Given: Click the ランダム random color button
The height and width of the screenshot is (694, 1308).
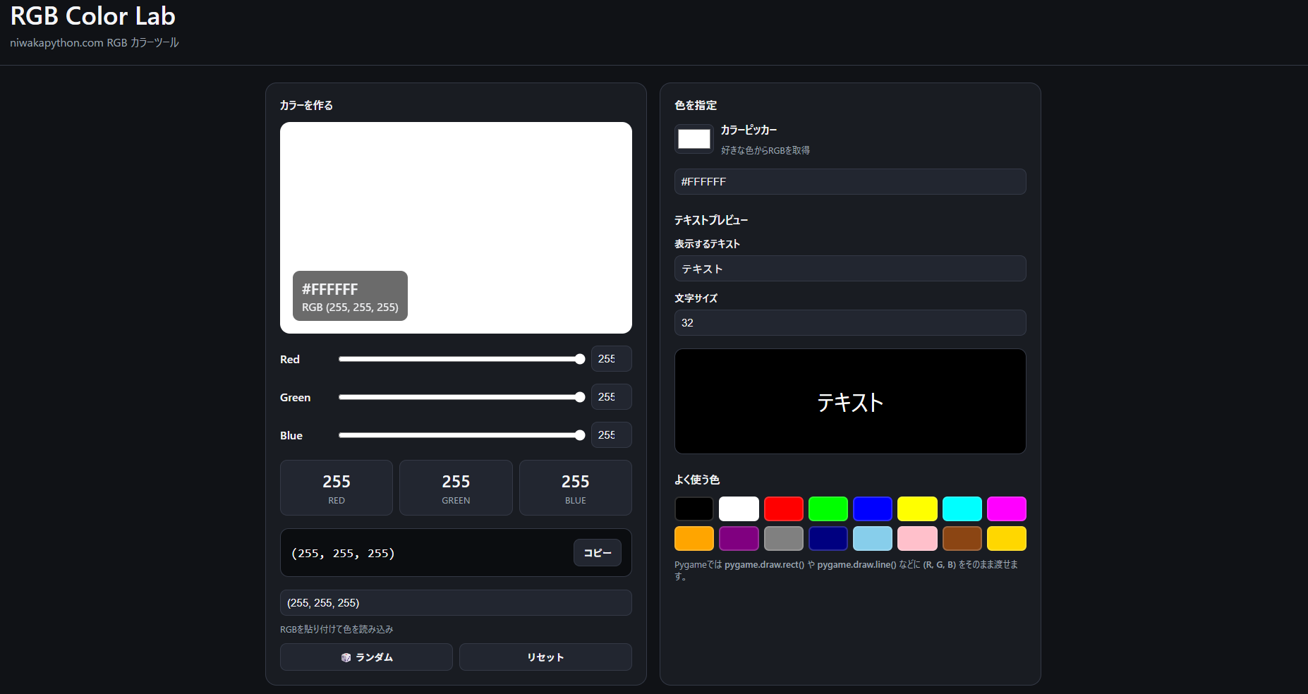Looking at the screenshot, I should (366, 657).
